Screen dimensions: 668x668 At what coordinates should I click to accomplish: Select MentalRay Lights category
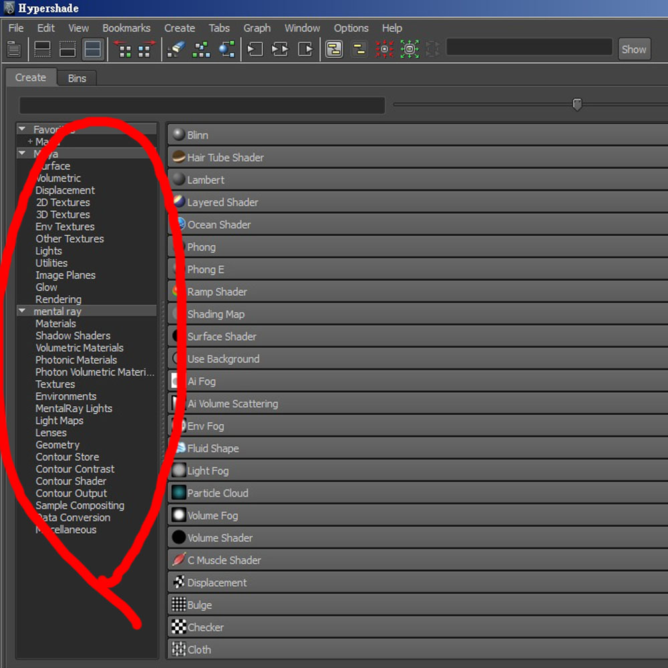pyautogui.click(x=73, y=409)
